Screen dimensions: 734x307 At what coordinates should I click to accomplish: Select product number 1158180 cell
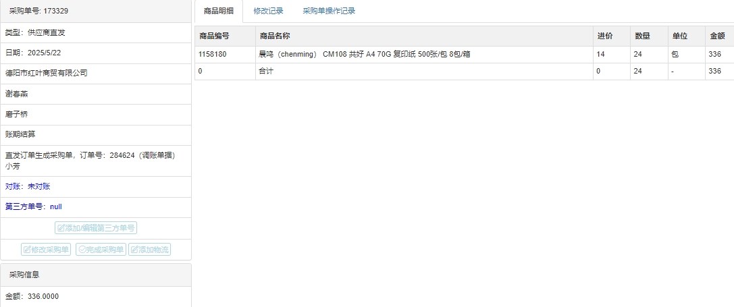click(225, 54)
